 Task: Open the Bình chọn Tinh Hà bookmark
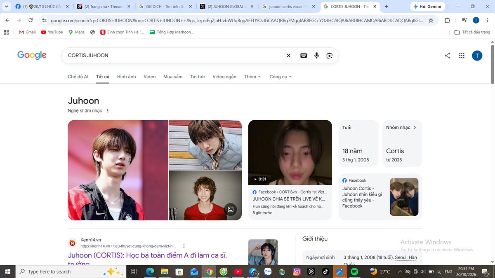(123, 32)
